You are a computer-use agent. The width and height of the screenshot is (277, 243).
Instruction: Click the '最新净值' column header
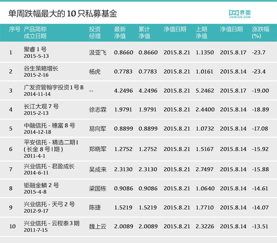click(120, 33)
